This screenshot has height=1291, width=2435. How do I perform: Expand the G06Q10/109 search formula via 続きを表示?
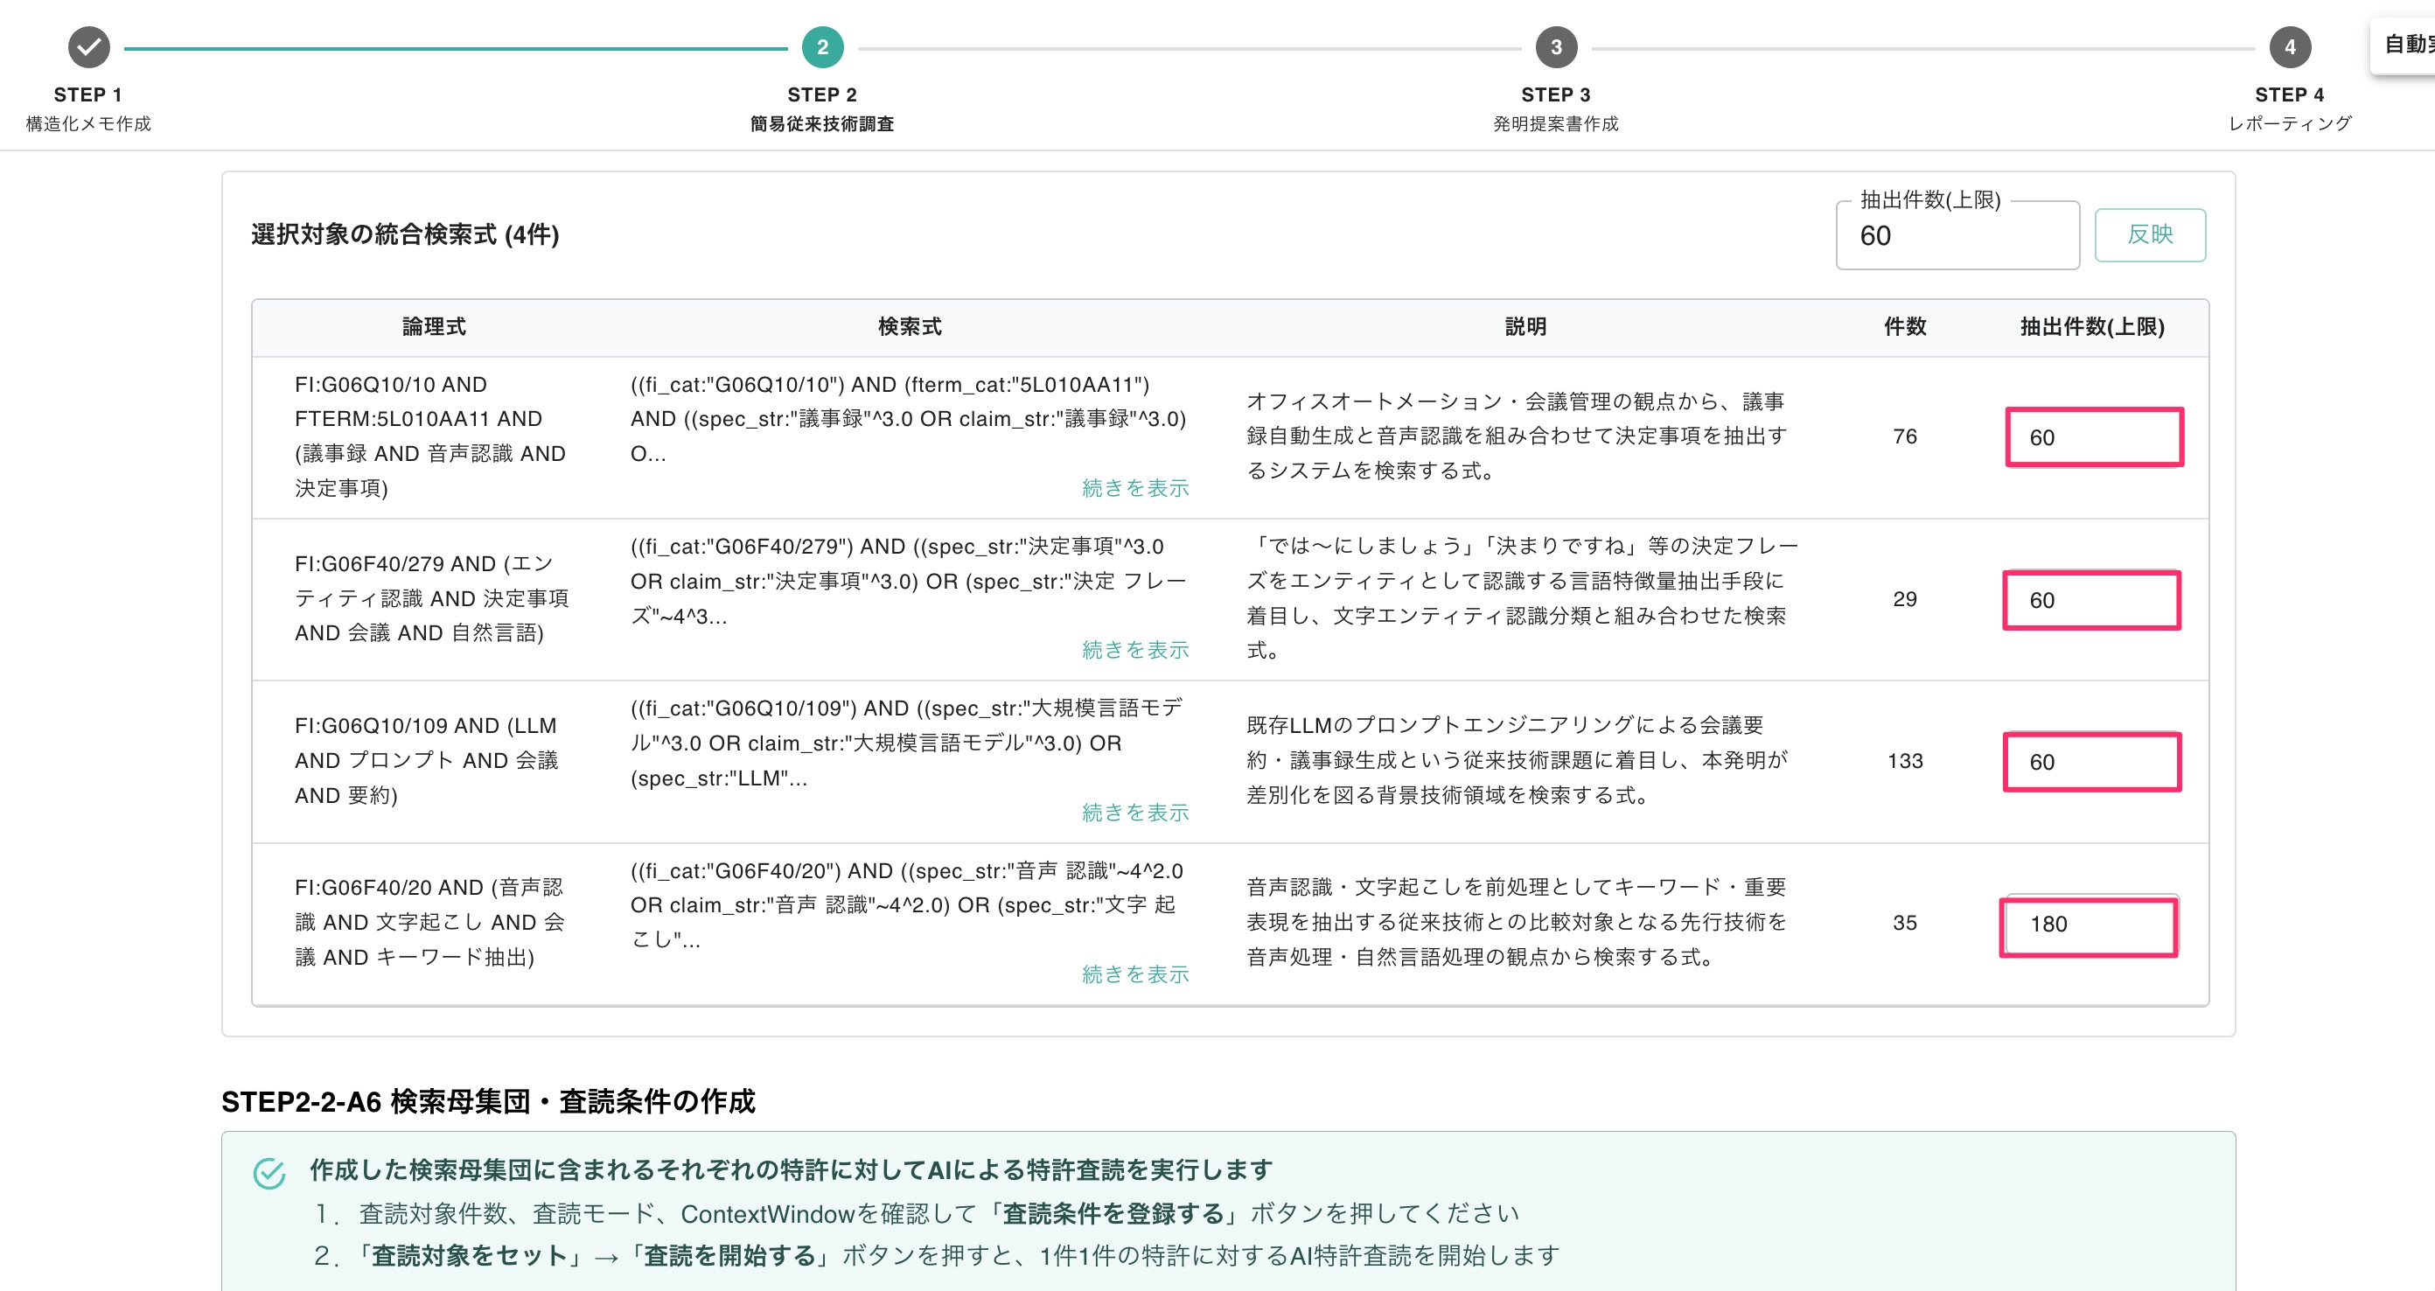coord(1135,812)
